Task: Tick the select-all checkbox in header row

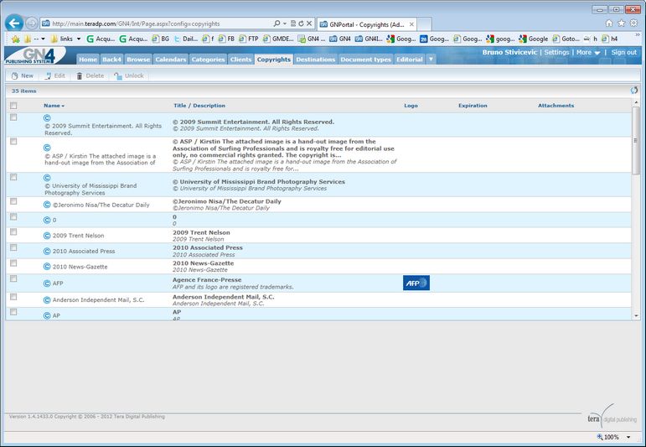Action: [13, 106]
